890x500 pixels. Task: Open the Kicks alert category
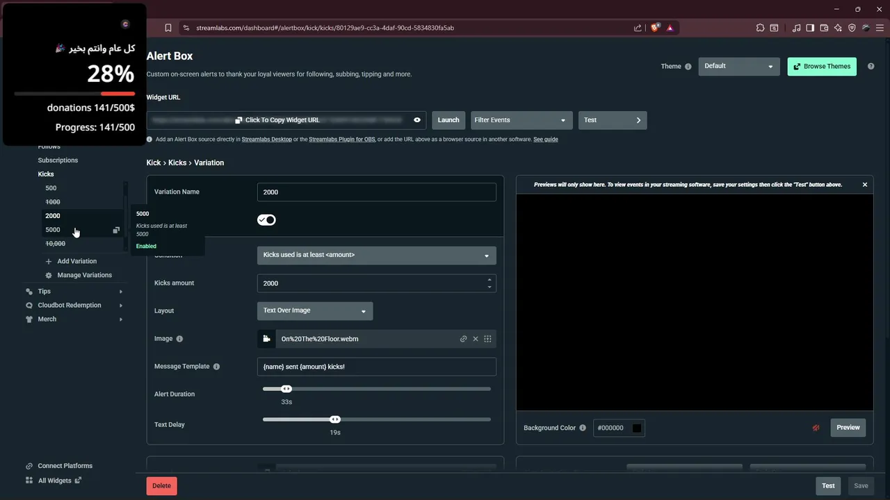(46, 174)
